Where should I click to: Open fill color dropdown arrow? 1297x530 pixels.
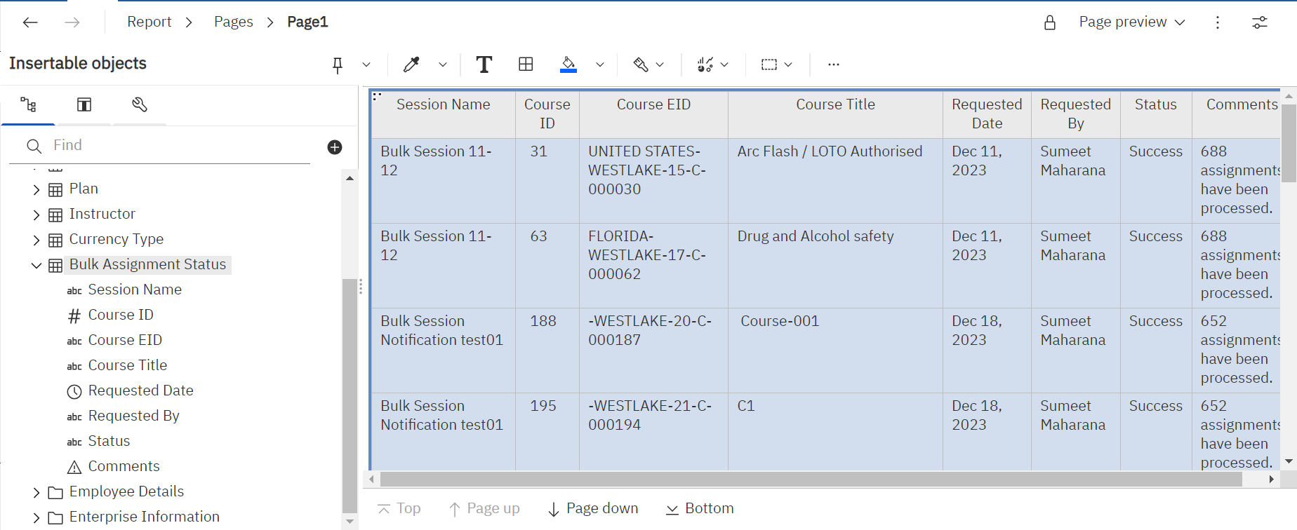(x=600, y=64)
